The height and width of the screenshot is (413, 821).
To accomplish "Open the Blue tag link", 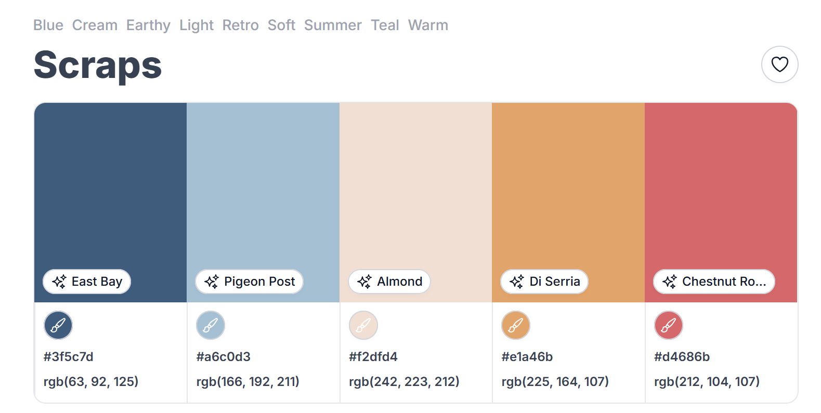I will (48, 25).
